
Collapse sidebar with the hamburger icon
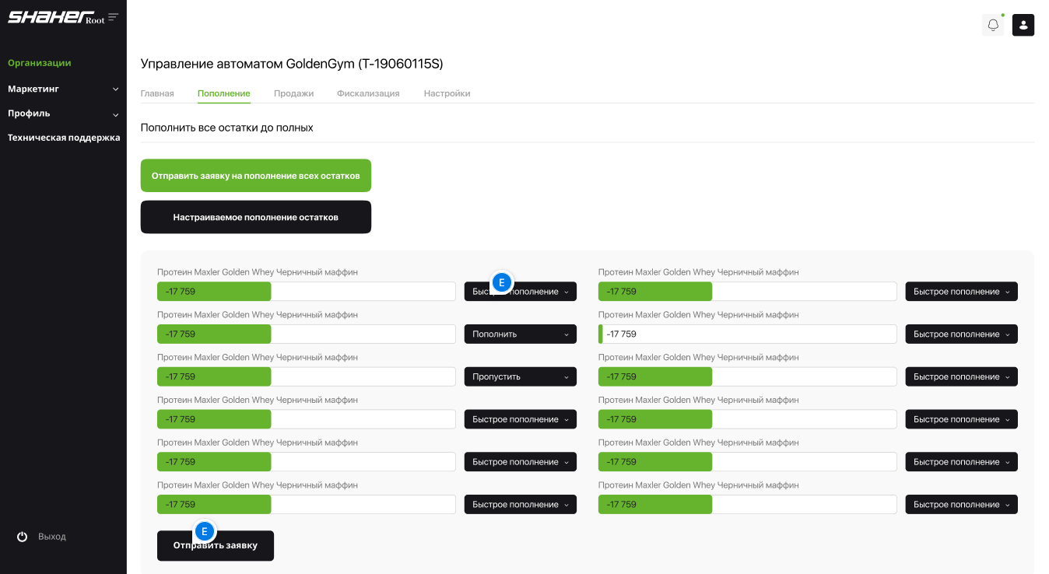click(114, 16)
